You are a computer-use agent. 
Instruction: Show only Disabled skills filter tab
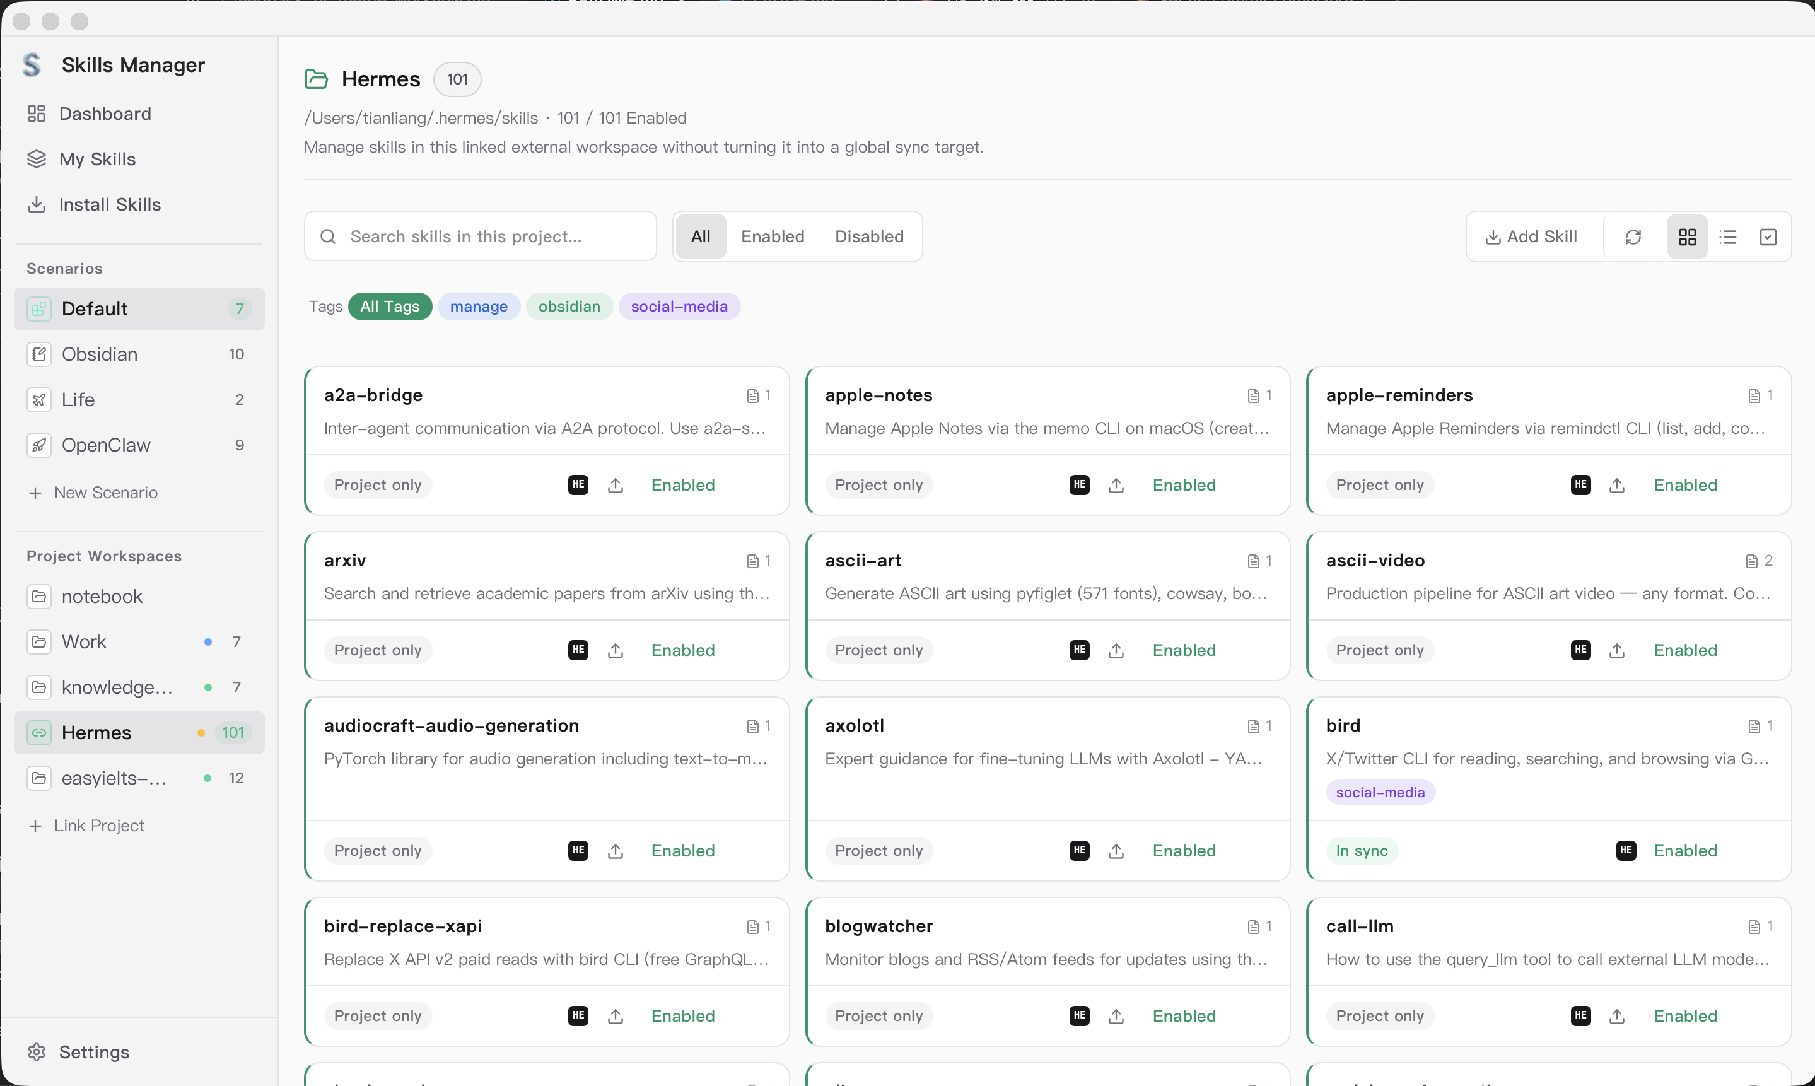869,236
